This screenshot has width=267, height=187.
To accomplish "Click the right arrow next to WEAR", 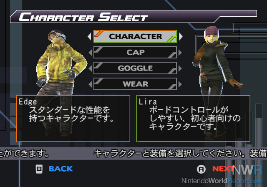I will (x=180, y=84).
